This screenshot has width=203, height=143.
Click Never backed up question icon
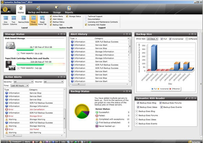tap(97, 126)
